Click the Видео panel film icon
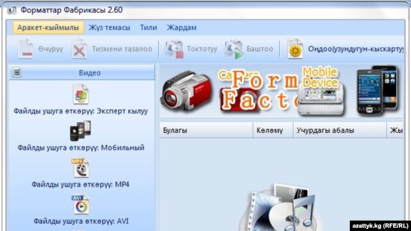The image size is (411, 231). click(17, 73)
